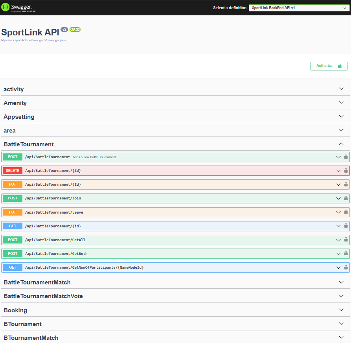Click lock icon on POST /api/BattleTournament/Join

click(346, 198)
